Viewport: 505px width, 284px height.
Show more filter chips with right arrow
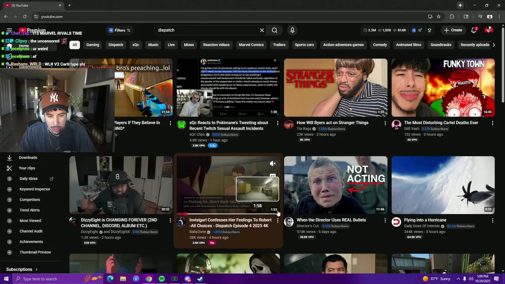(494, 45)
